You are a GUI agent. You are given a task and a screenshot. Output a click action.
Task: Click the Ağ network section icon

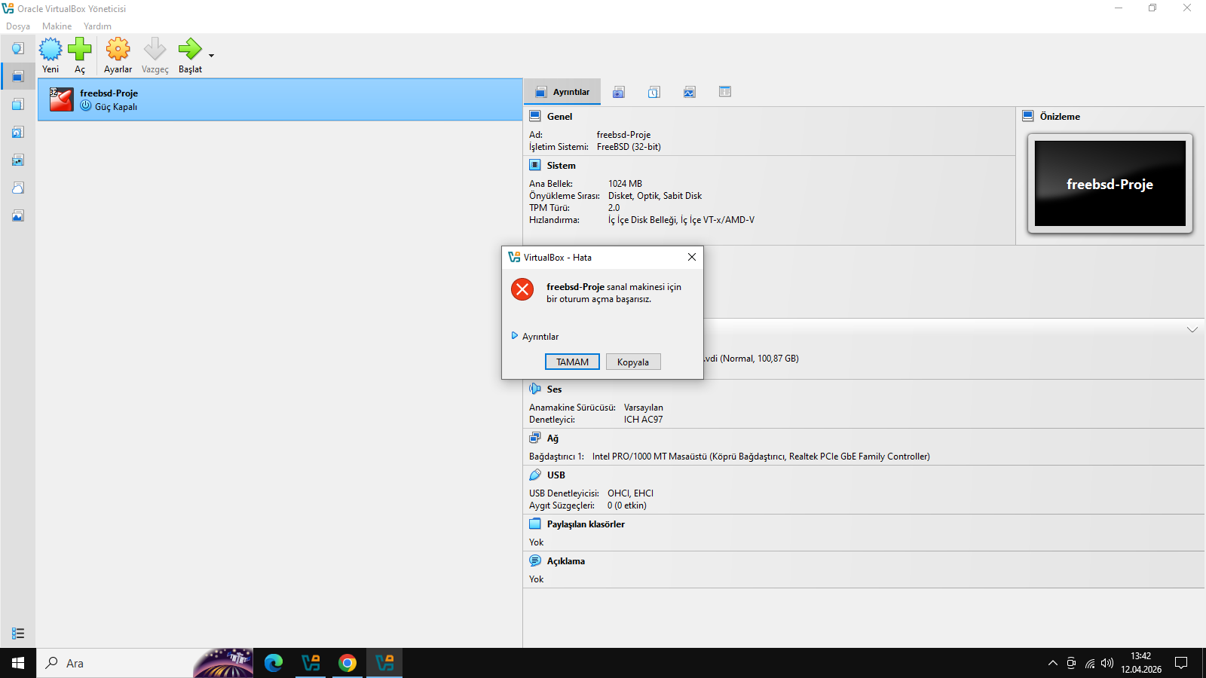pos(535,438)
